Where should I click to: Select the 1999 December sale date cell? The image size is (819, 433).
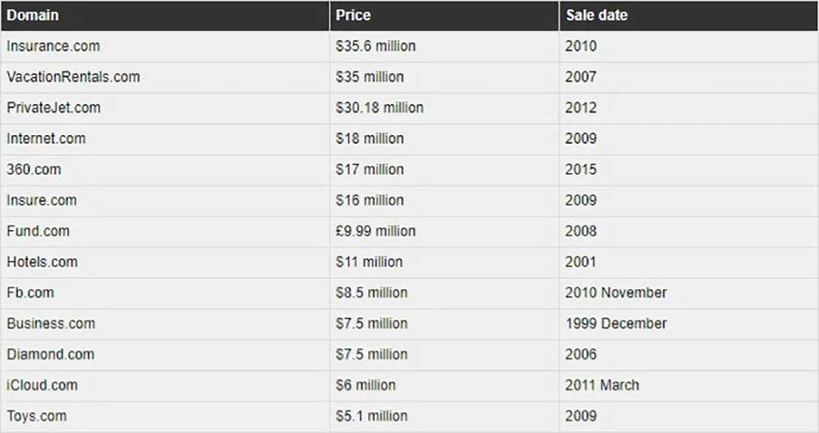pos(616,324)
